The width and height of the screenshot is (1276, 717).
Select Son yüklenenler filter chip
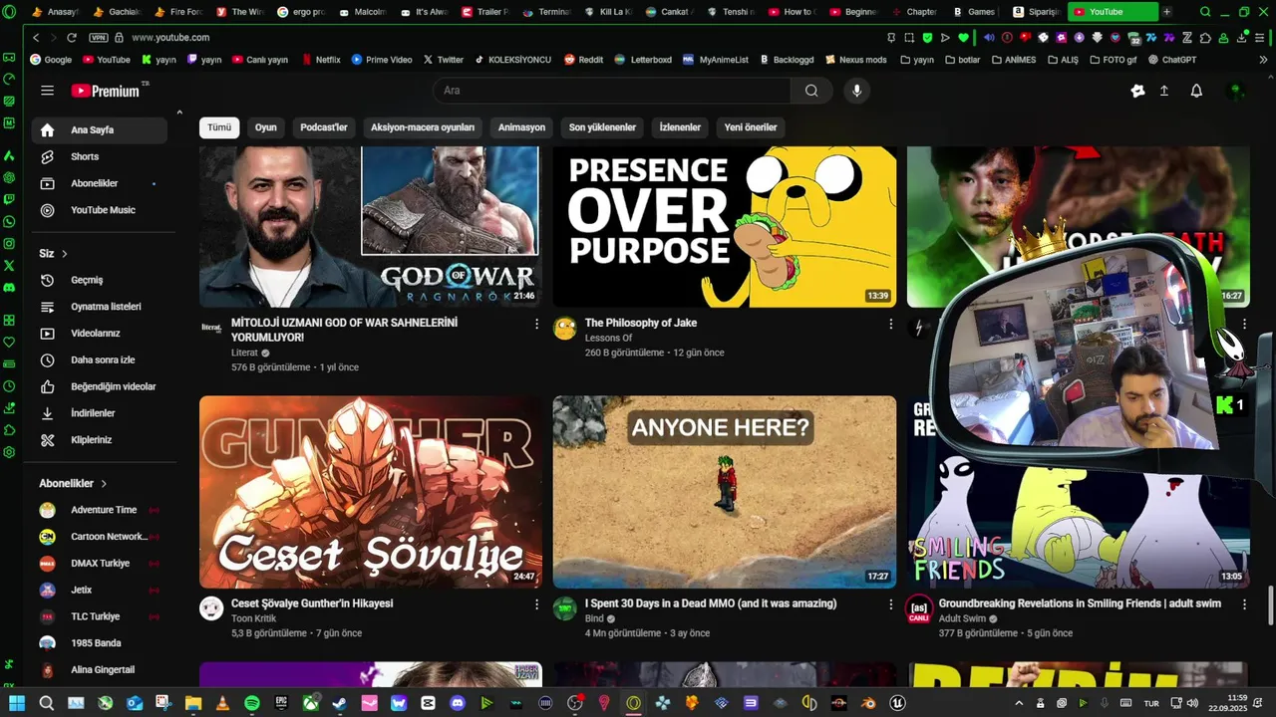[x=602, y=127]
